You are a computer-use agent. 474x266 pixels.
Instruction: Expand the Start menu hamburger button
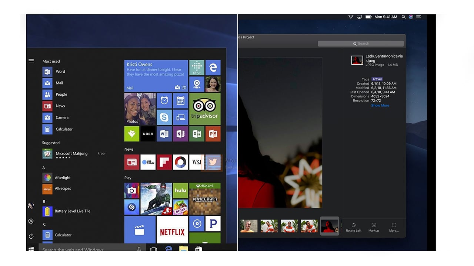coord(31,61)
